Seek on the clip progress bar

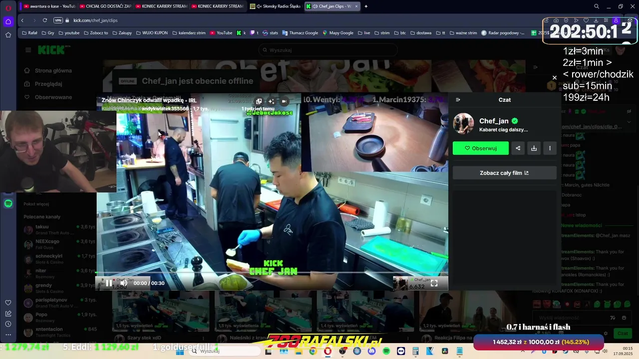click(272, 273)
